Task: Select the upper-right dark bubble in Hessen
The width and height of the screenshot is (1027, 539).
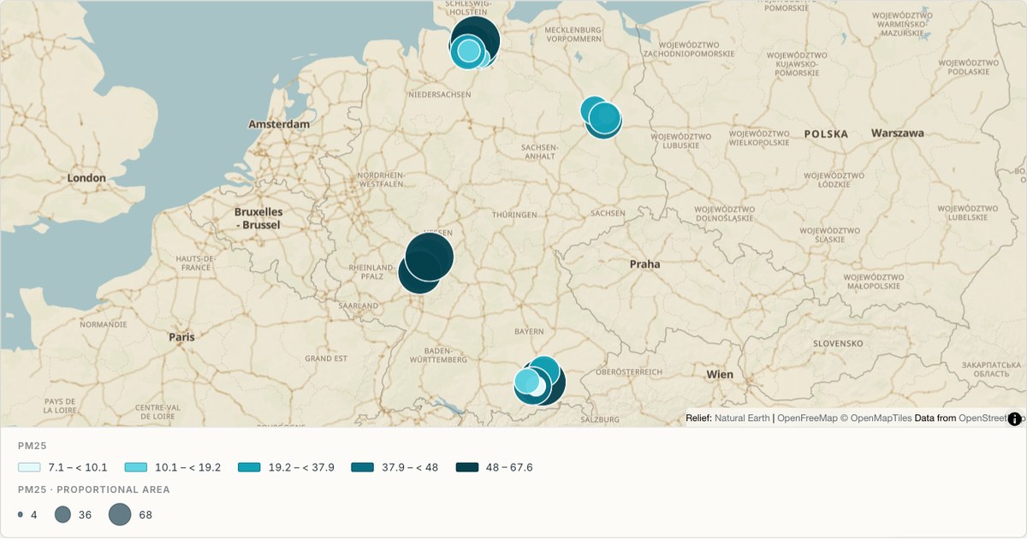Action: (x=429, y=257)
